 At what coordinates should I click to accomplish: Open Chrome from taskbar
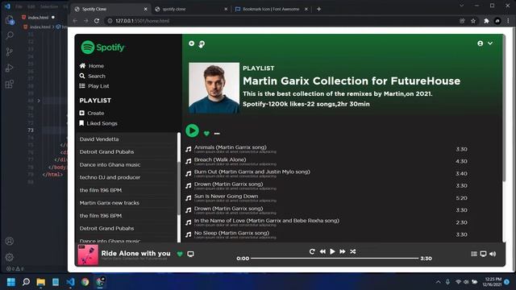click(x=85, y=282)
